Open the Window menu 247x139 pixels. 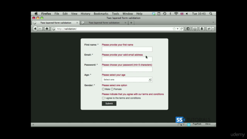[128, 14]
